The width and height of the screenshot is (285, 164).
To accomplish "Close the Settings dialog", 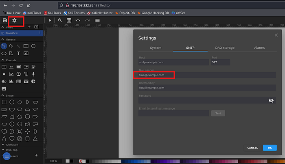I will (276, 35).
